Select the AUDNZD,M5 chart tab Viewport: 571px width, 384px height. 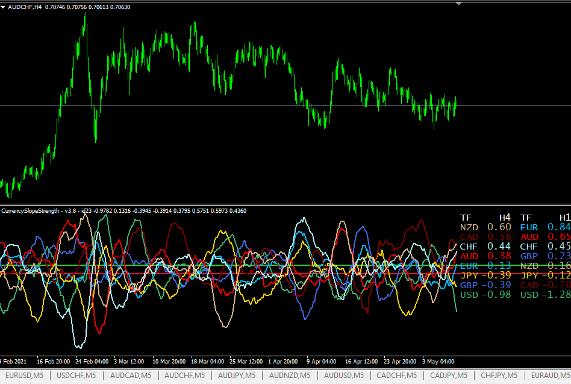coord(291,376)
